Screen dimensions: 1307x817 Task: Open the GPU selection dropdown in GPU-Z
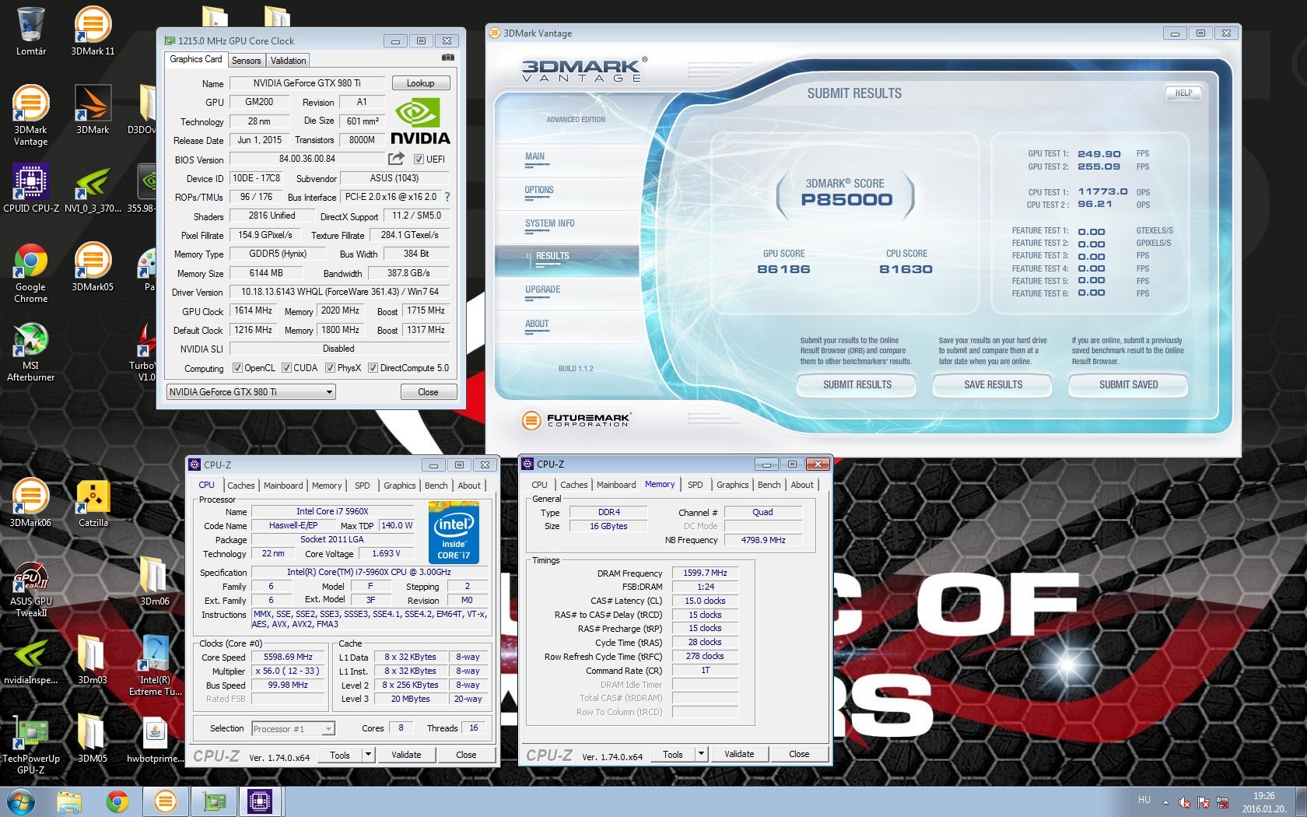[251, 392]
